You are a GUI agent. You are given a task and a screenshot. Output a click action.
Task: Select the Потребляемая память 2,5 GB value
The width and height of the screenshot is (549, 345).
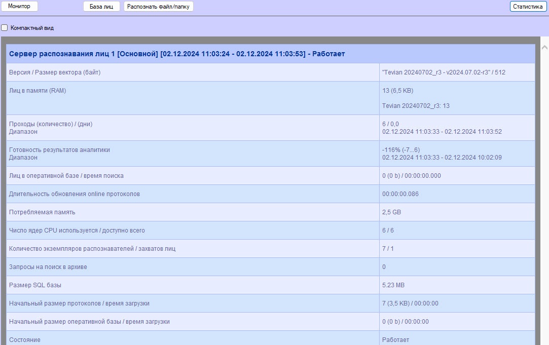click(391, 212)
